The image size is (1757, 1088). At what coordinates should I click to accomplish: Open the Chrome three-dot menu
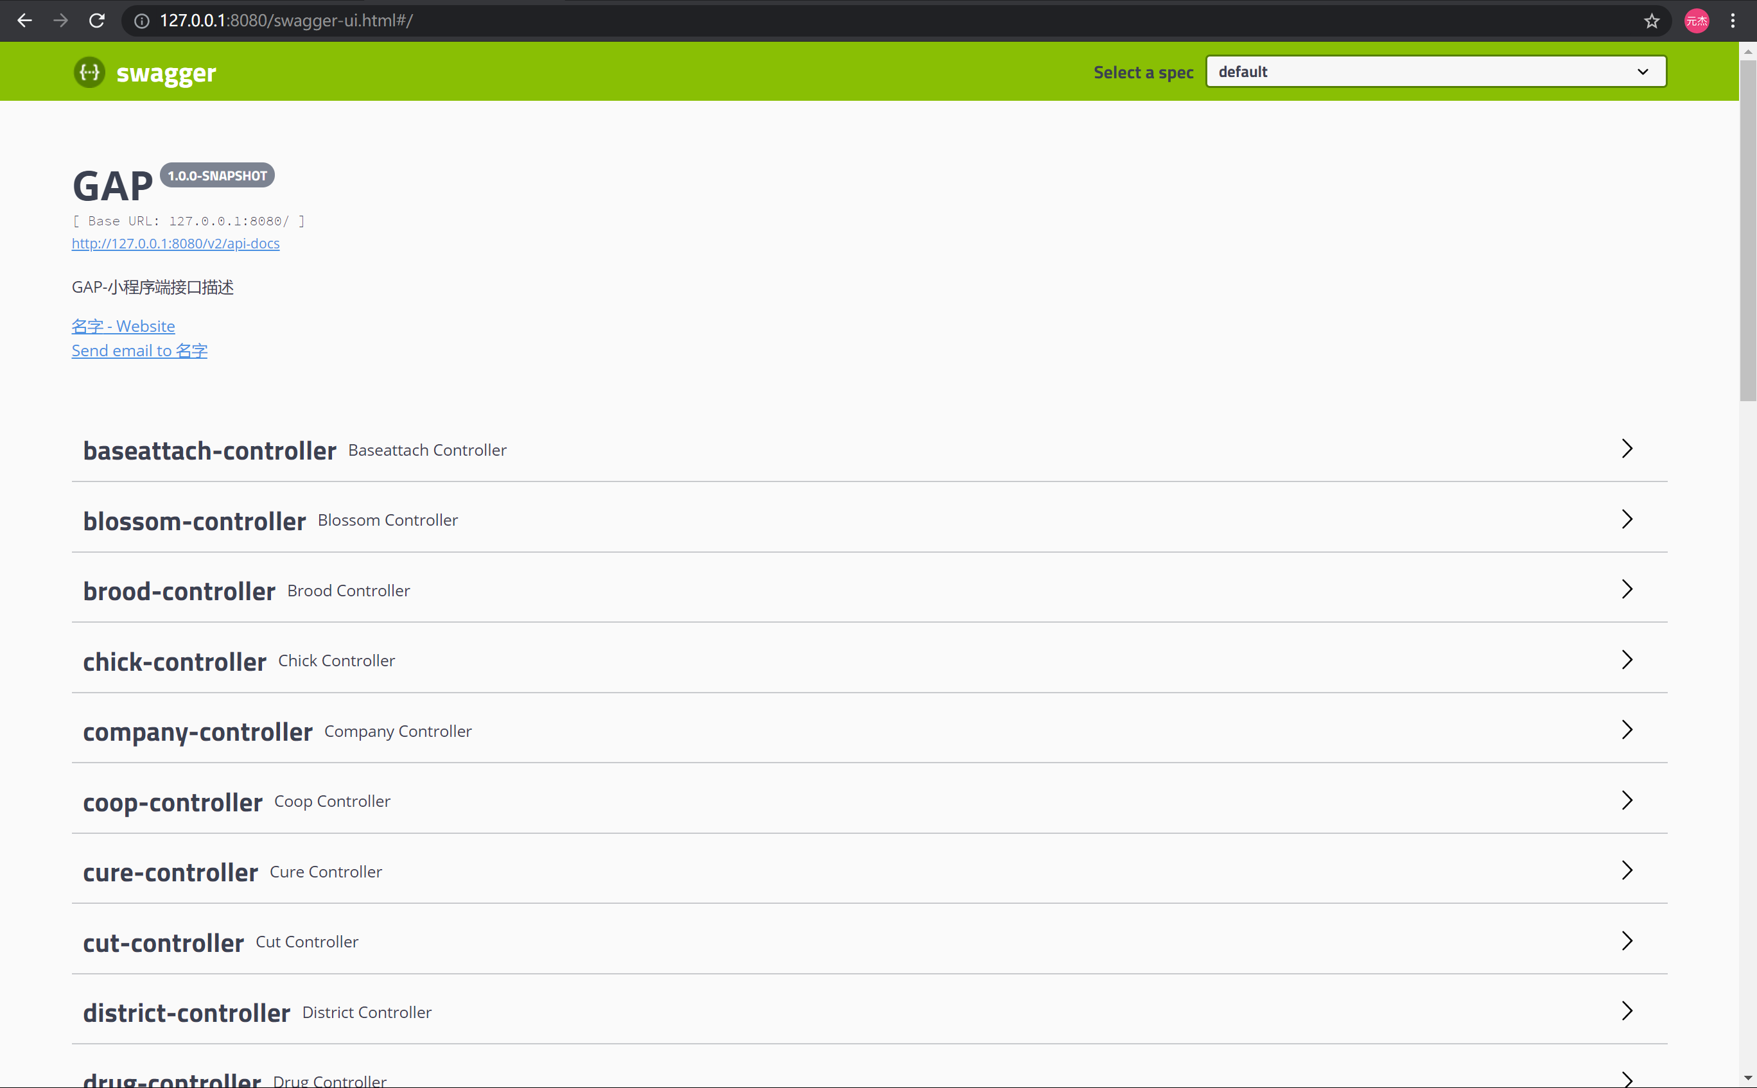1733,21
